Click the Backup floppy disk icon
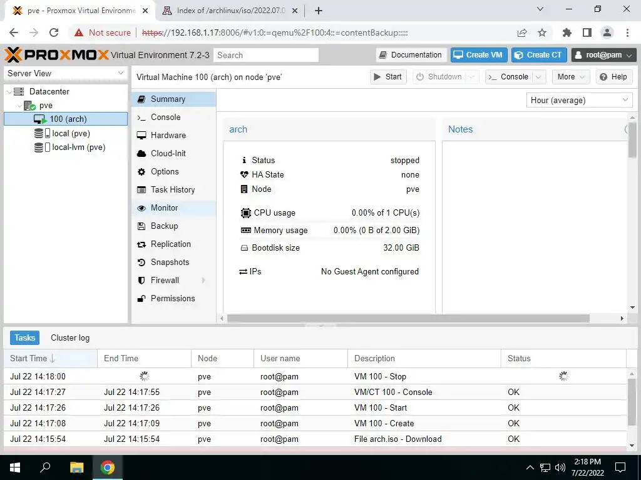This screenshot has height=480, width=641. click(x=141, y=226)
